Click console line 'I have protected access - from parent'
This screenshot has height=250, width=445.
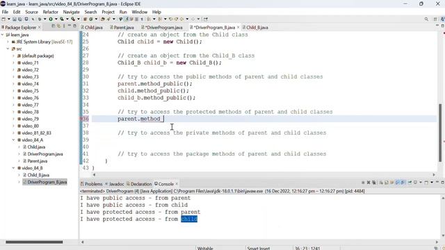click(x=140, y=212)
